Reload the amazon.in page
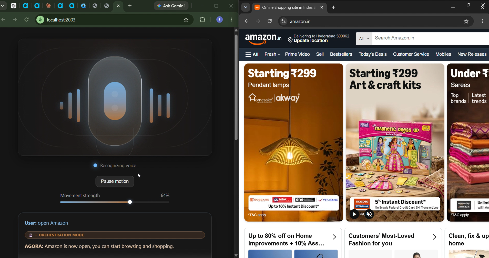 coord(270,21)
